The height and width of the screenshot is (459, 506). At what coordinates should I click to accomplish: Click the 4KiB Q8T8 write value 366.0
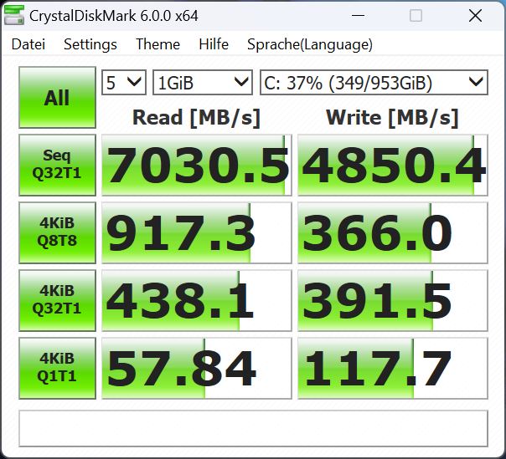coord(392,232)
